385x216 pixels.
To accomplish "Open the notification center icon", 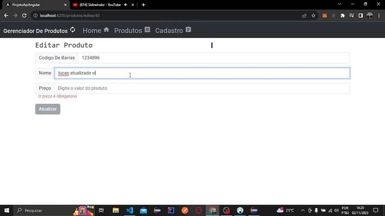I will click(x=375, y=211).
